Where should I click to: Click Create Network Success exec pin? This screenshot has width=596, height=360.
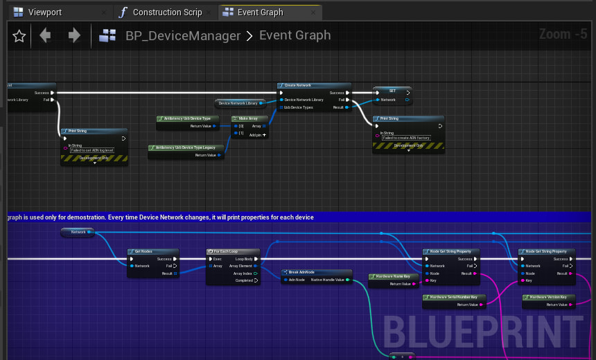click(347, 93)
